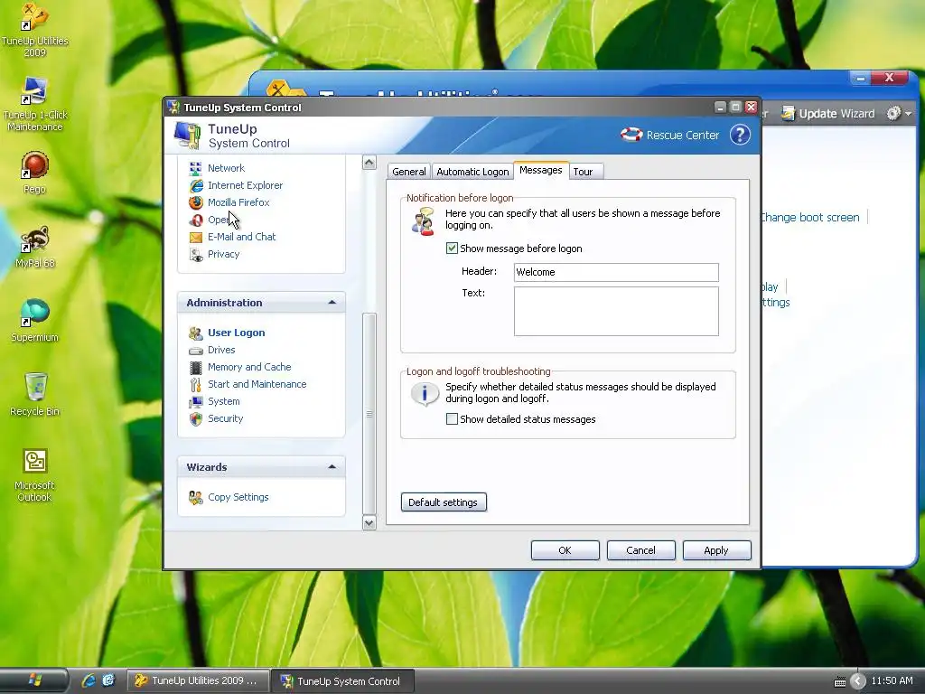This screenshot has height=694, width=925.
Task: Confirm with the OK button
Action: point(565,550)
